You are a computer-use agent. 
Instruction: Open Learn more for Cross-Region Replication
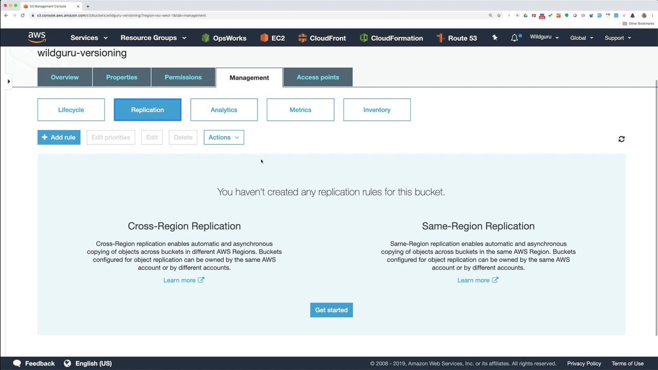184,280
